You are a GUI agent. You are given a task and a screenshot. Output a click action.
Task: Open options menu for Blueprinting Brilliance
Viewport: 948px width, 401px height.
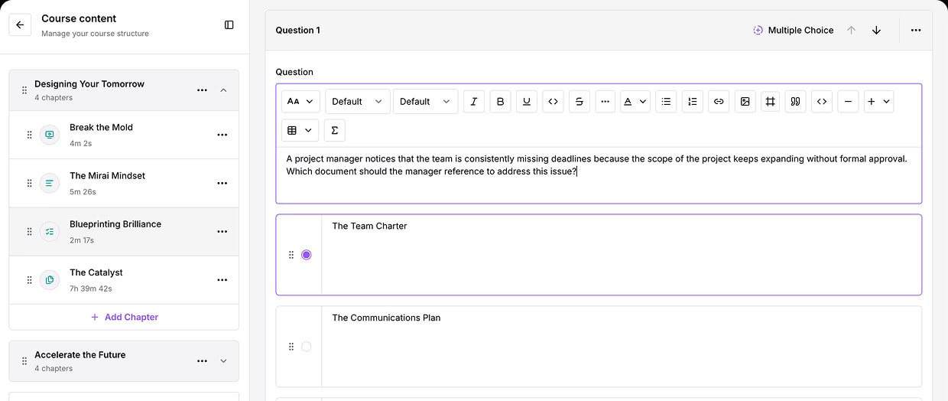[222, 231]
